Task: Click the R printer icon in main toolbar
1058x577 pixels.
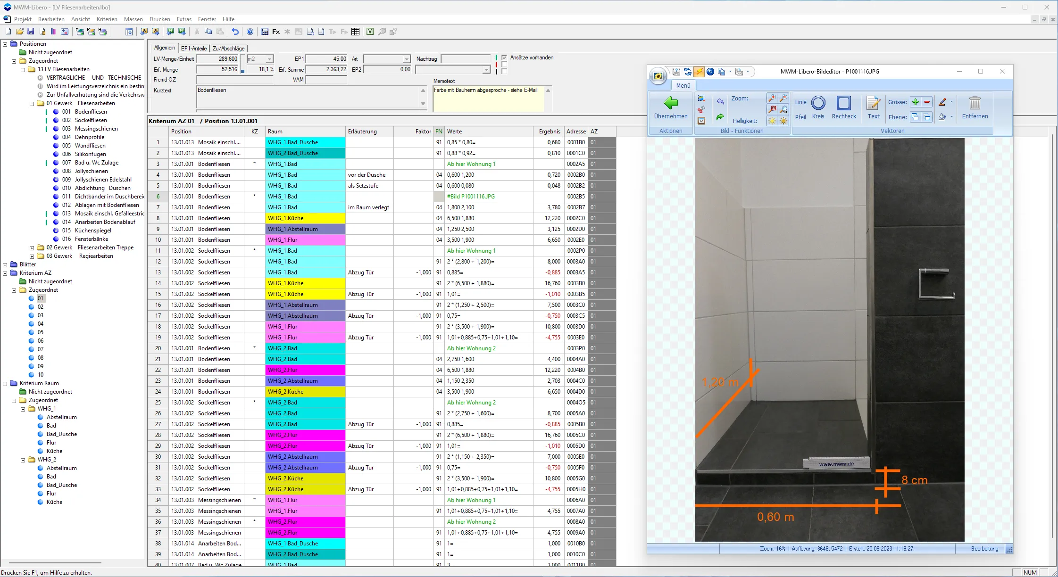Action: 91,32
